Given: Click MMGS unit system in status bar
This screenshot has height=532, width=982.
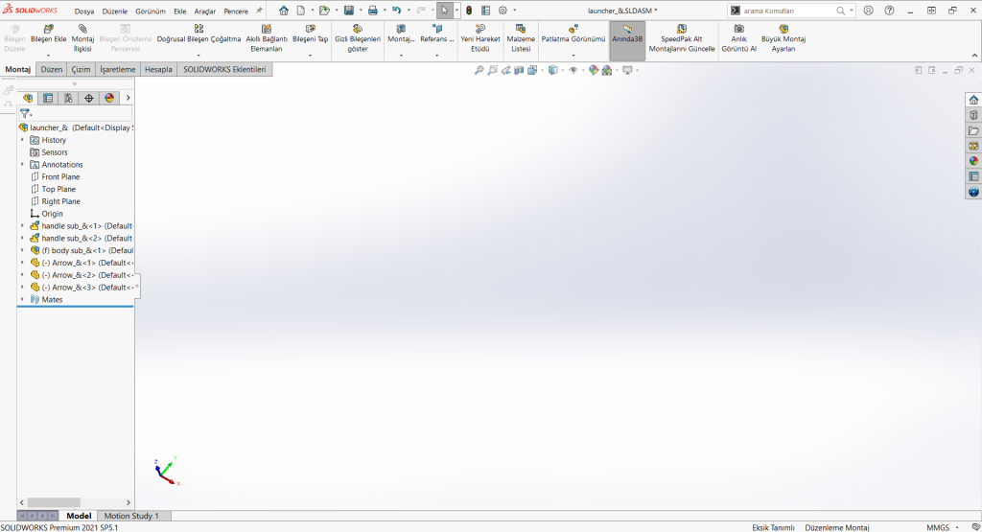Looking at the screenshot, I should tap(937, 527).
